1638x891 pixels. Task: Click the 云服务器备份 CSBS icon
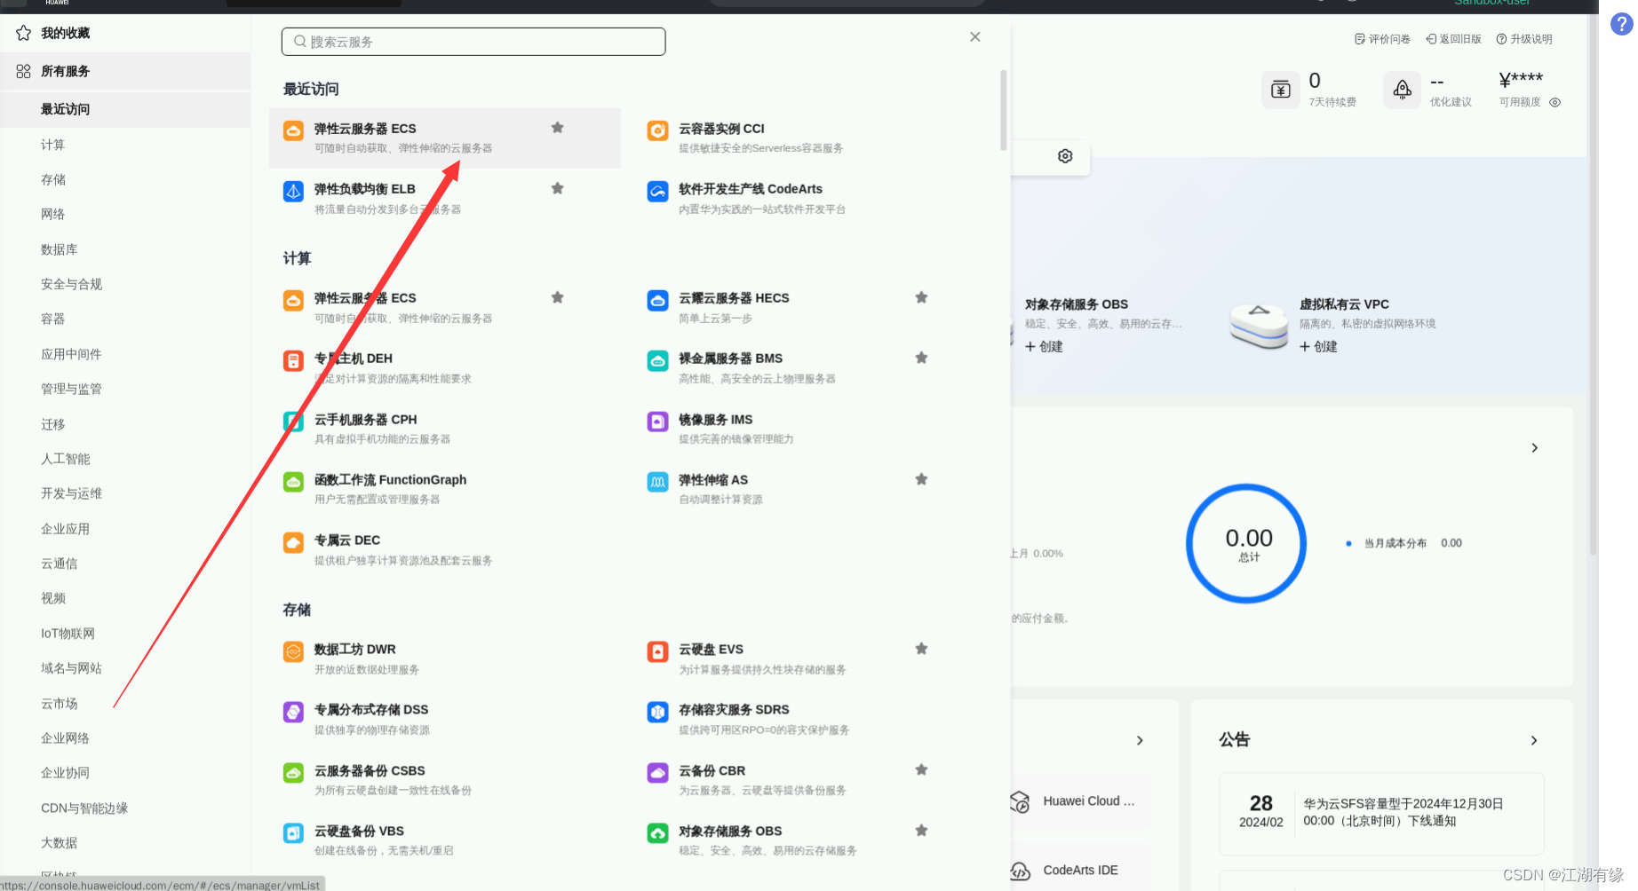pos(293,773)
